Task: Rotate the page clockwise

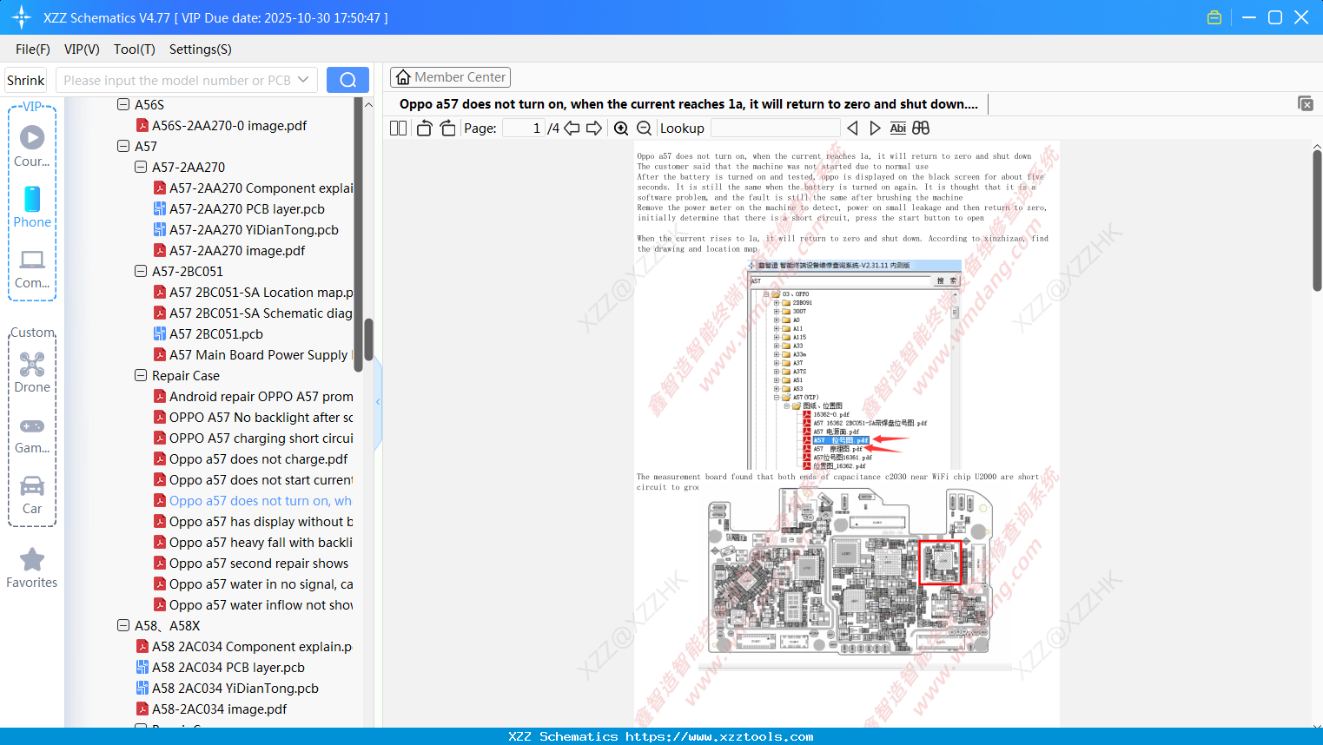Action: [447, 128]
